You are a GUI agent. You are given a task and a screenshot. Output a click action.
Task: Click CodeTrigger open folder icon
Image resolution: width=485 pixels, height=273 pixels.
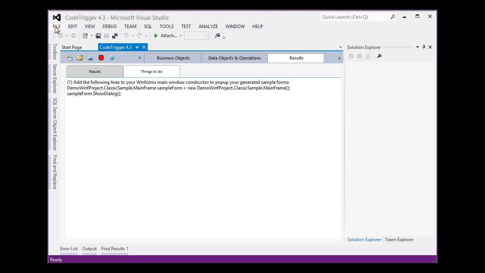click(80, 58)
